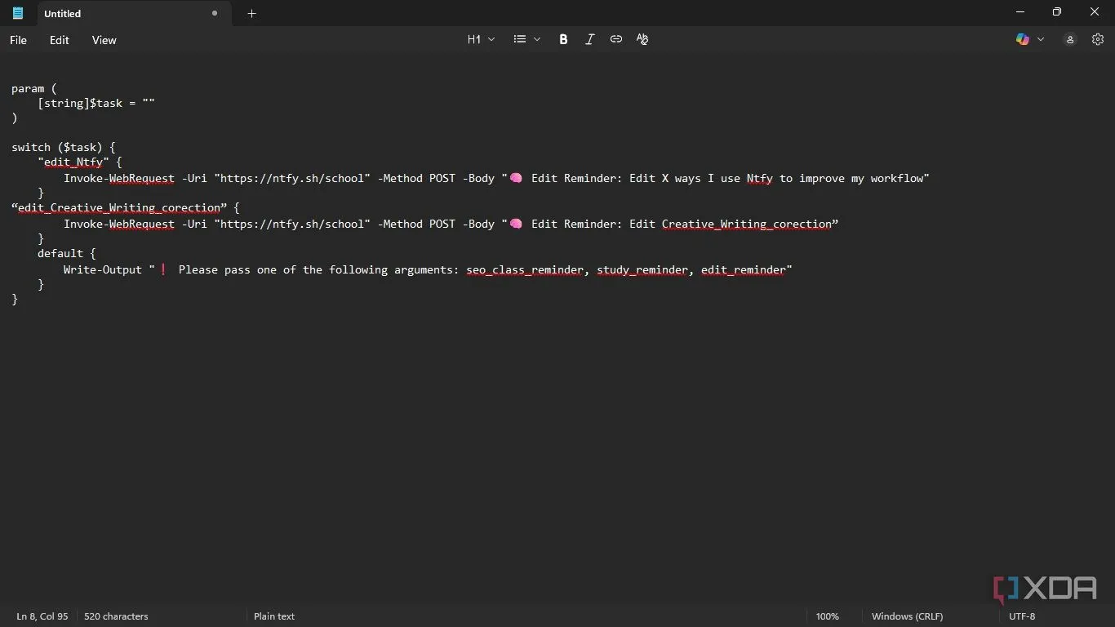This screenshot has height=627, width=1115.
Task: Click the word "seo_class_reminder" in the editor
Action: coord(525,269)
